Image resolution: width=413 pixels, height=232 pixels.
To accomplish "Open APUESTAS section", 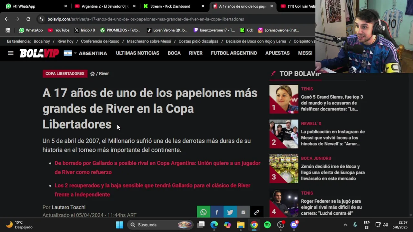I will pyautogui.click(x=277, y=53).
